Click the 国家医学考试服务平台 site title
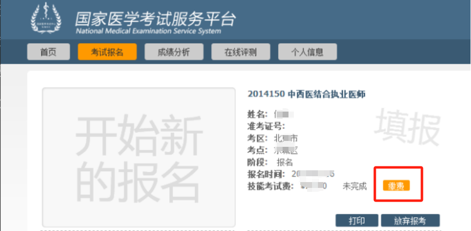471x231 pixels. pyautogui.click(x=155, y=19)
